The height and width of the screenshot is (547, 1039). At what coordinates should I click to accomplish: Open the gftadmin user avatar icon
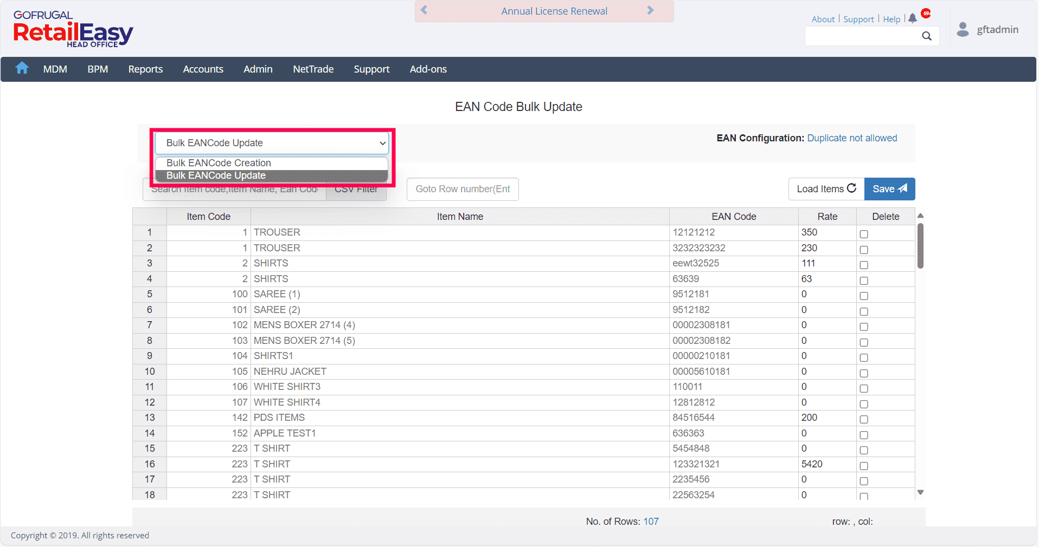[x=963, y=29]
